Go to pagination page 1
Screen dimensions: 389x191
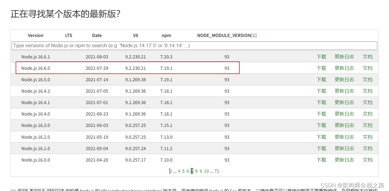pyautogui.click(x=171, y=171)
